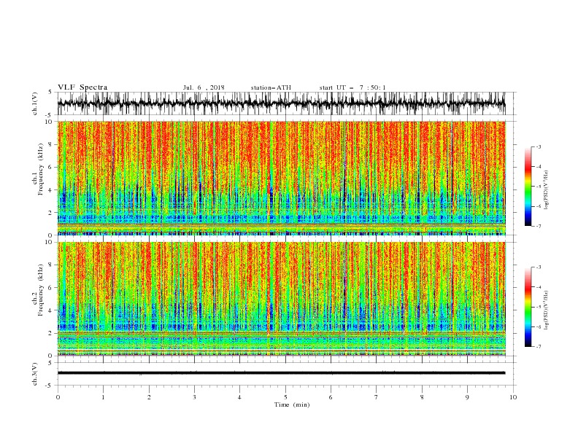Screen dimensions: 578x446
Task: Click time axis tick label "8"
Action: [x=422, y=397]
